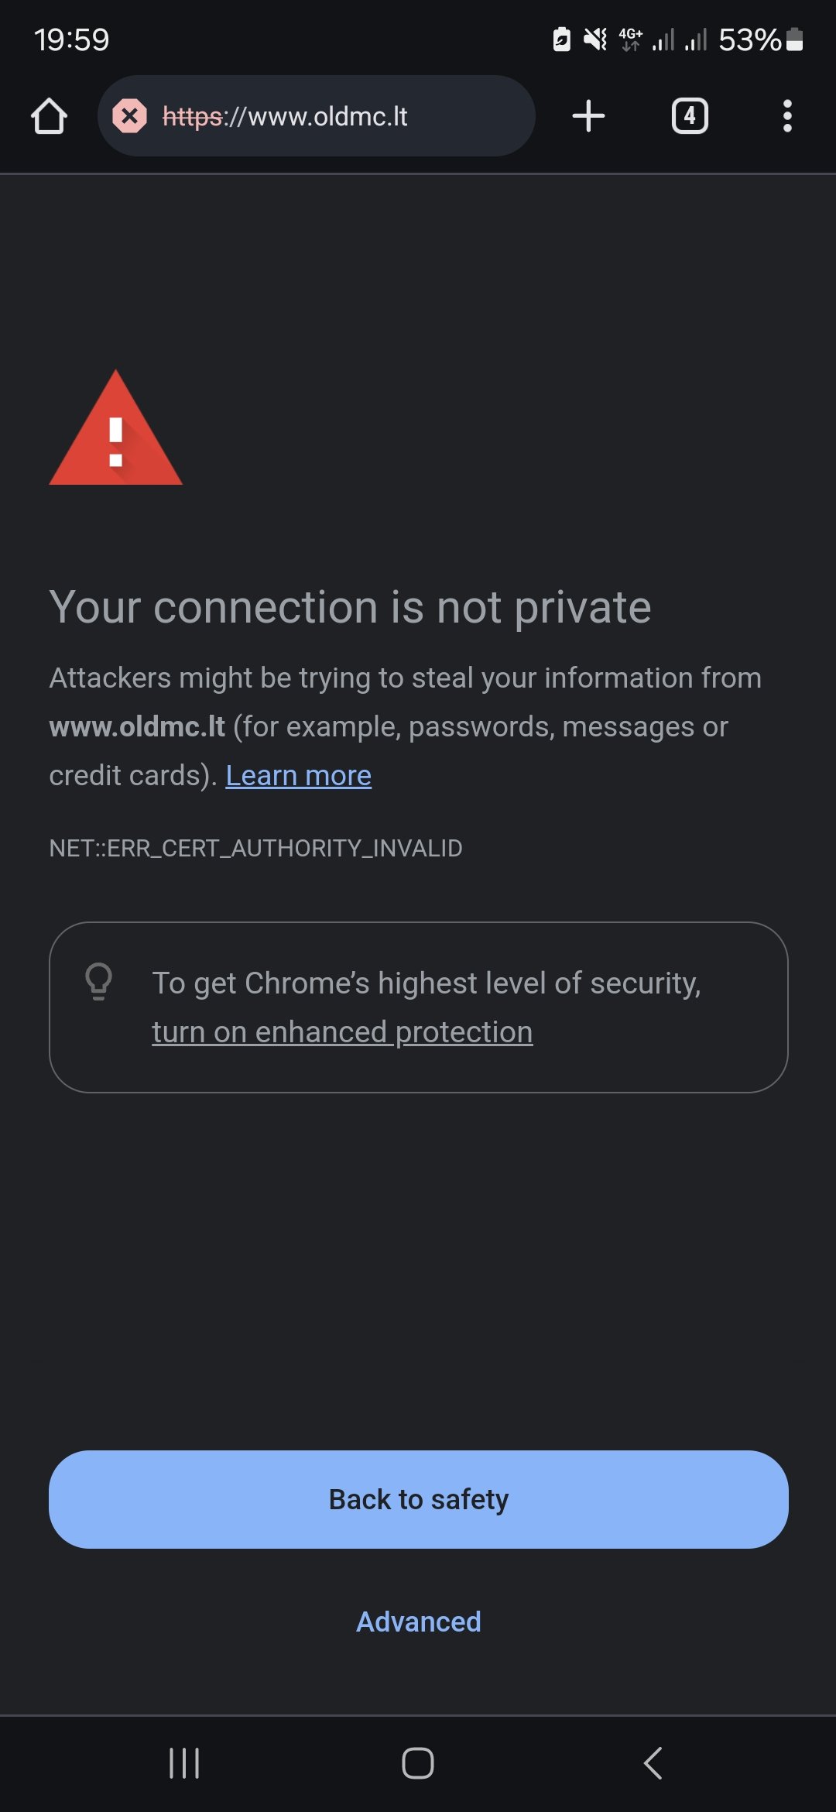The width and height of the screenshot is (836, 1812).
Task: Tap the status bar clock 19:59
Action: 72,39
